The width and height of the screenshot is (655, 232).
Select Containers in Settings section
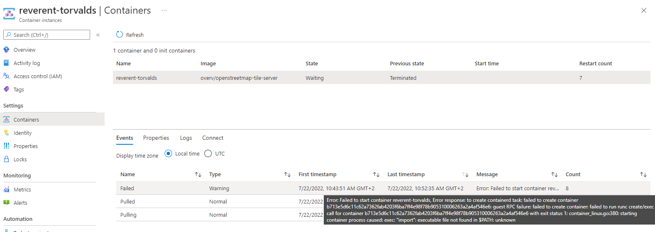coord(26,120)
